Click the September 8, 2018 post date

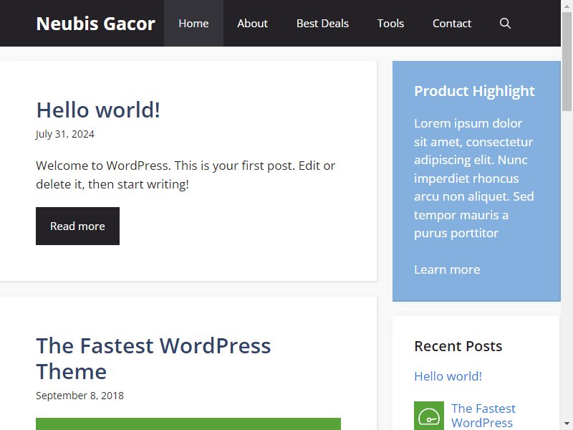click(80, 396)
